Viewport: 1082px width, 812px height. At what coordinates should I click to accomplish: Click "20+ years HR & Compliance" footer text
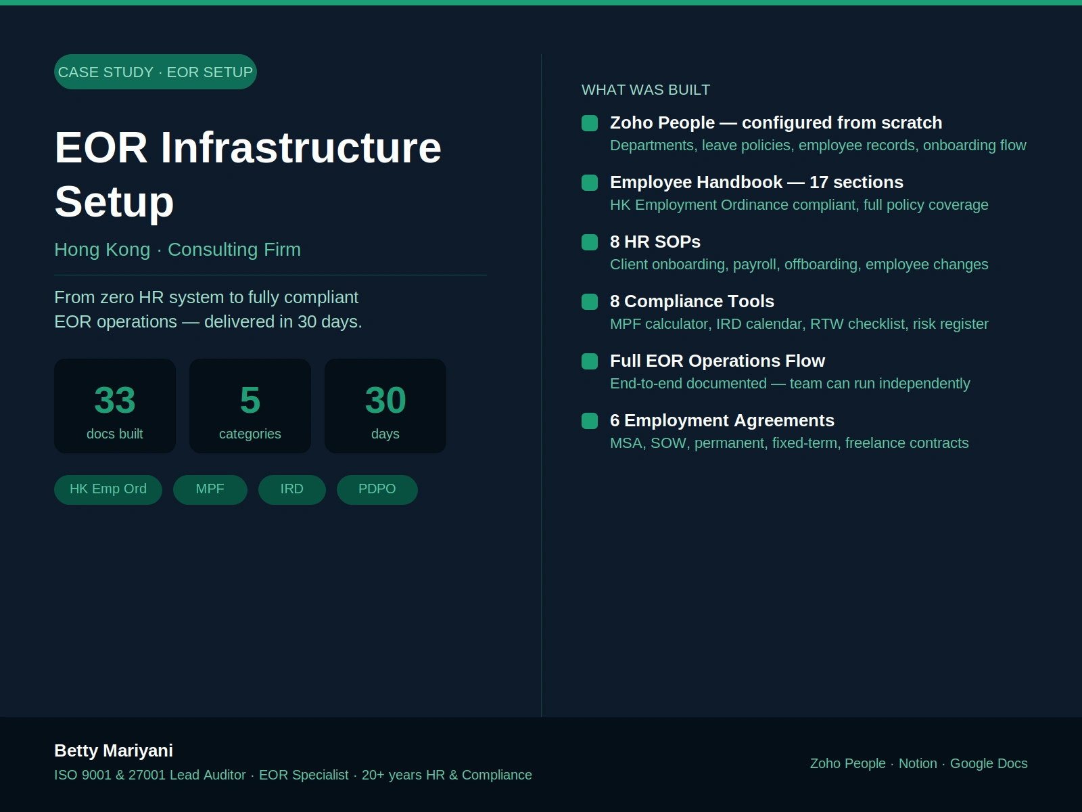[x=447, y=775]
